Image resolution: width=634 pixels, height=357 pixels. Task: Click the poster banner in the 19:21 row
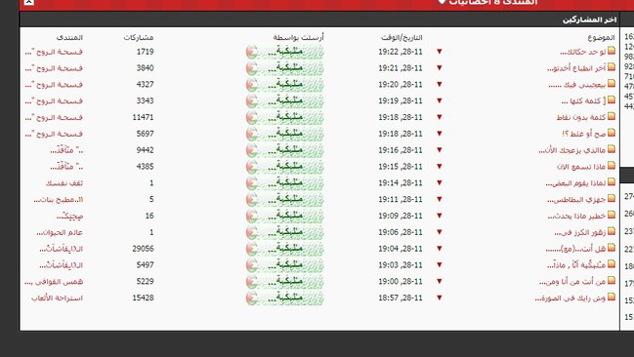click(x=285, y=68)
